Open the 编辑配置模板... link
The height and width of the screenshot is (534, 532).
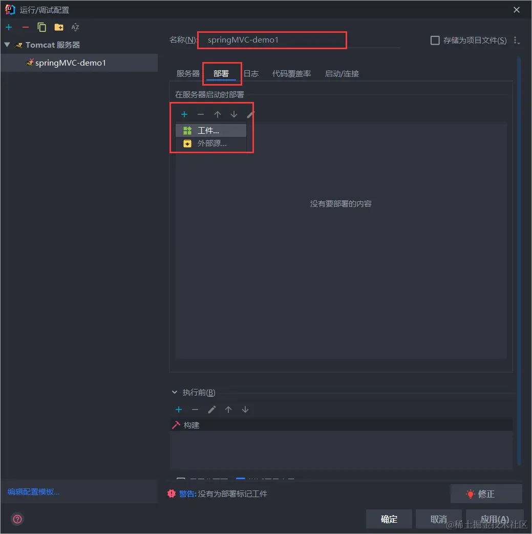[x=33, y=492]
